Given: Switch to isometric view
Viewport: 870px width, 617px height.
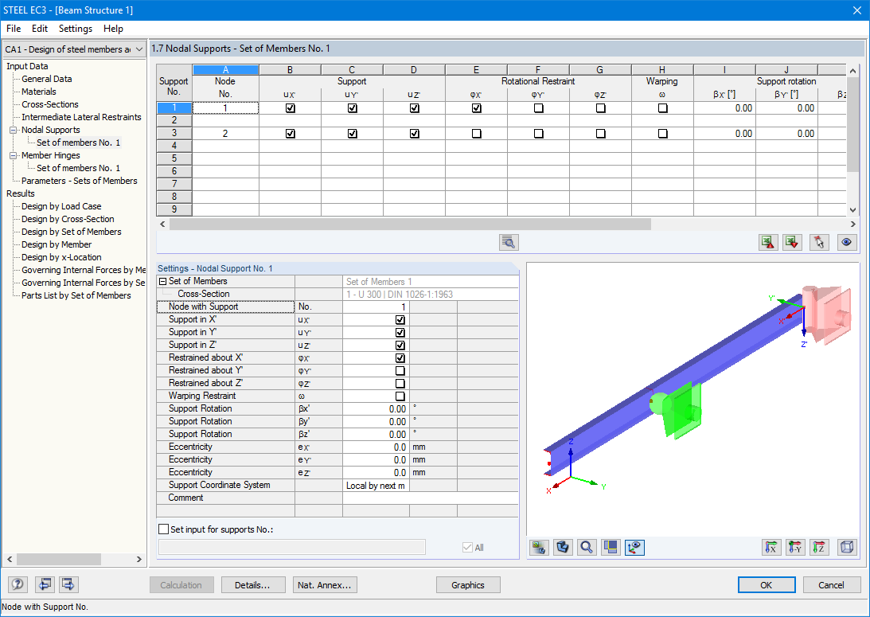Looking at the screenshot, I should point(846,547).
